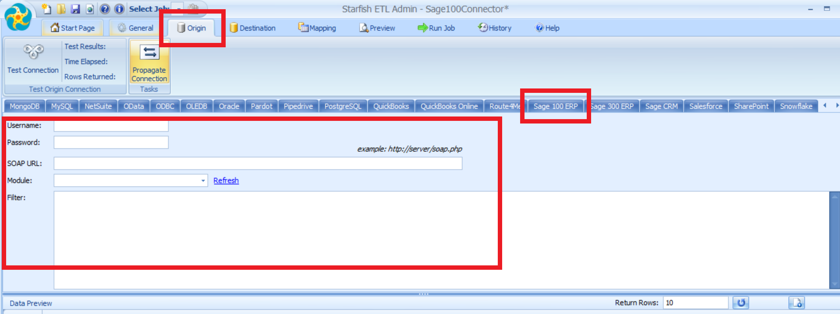840x314 pixels.
Task: Select the MySQL connector tab
Action: pos(62,106)
